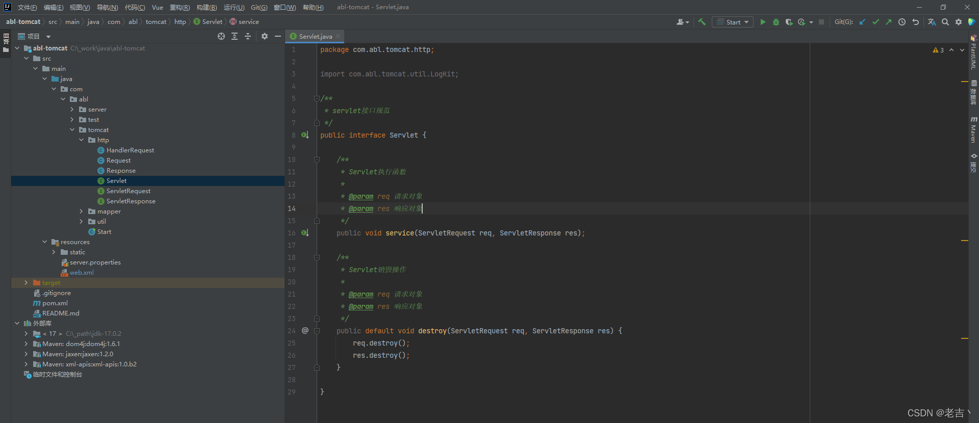Click the @ gutter marker on line 24
The image size is (979, 423).
click(305, 330)
